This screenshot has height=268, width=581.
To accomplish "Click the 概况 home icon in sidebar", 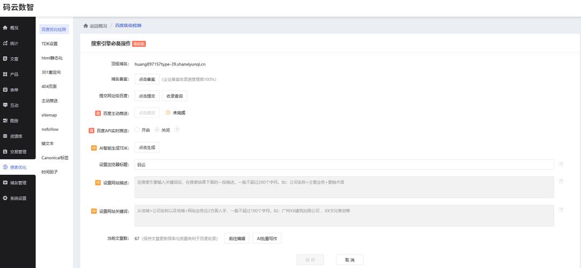I will (5, 28).
